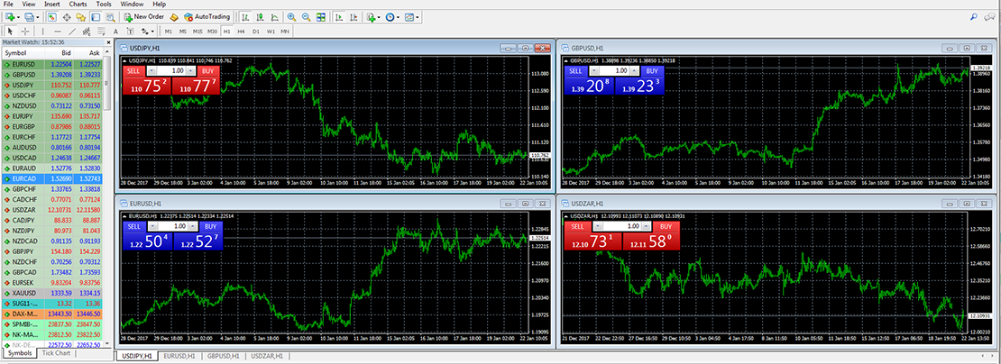The height and width of the screenshot is (364, 1001).
Task: Open the Data Window icon
Action: click(67, 16)
